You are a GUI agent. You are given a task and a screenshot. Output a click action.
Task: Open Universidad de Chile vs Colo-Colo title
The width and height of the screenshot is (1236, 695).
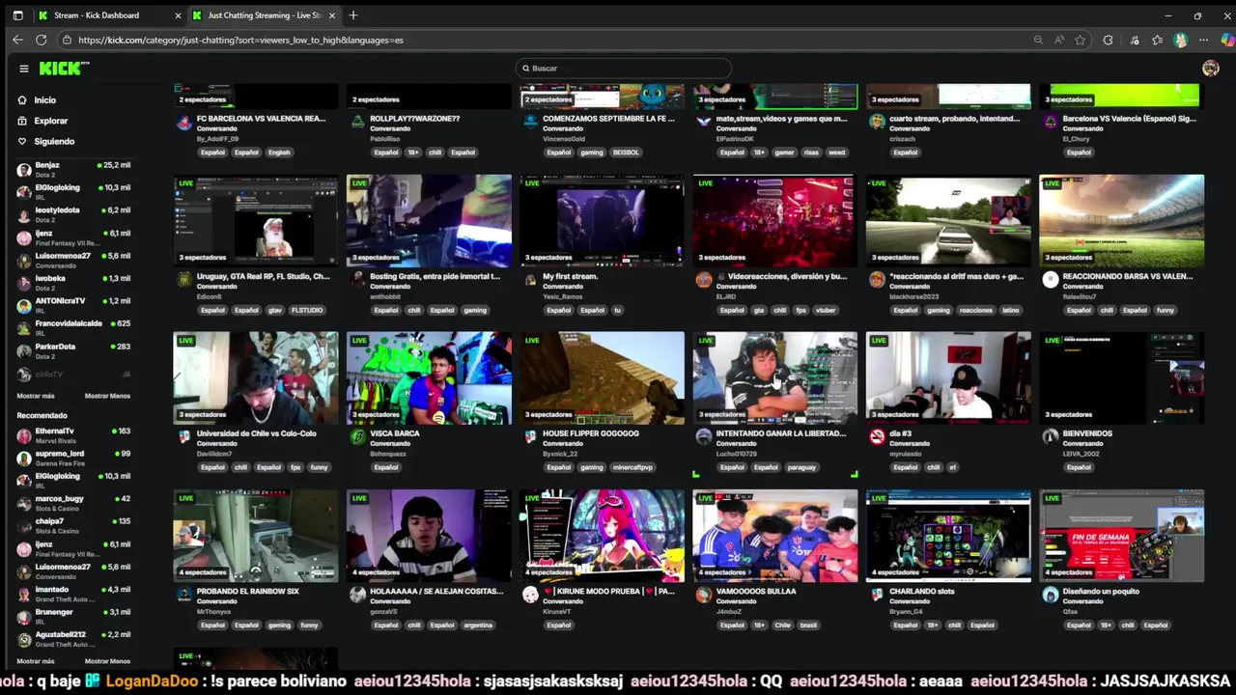pyautogui.click(x=256, y=433)
